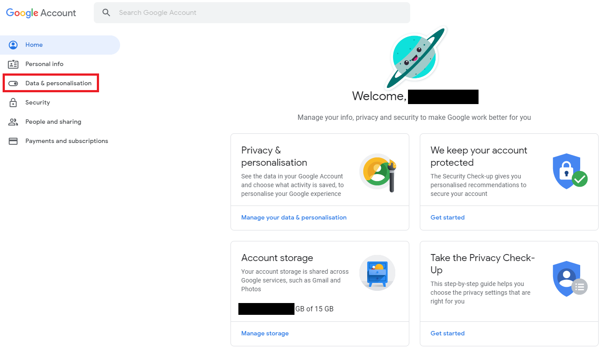
Task: Click the 'This step-by-step guide helps you' description
Action: [x=480, y=293]
